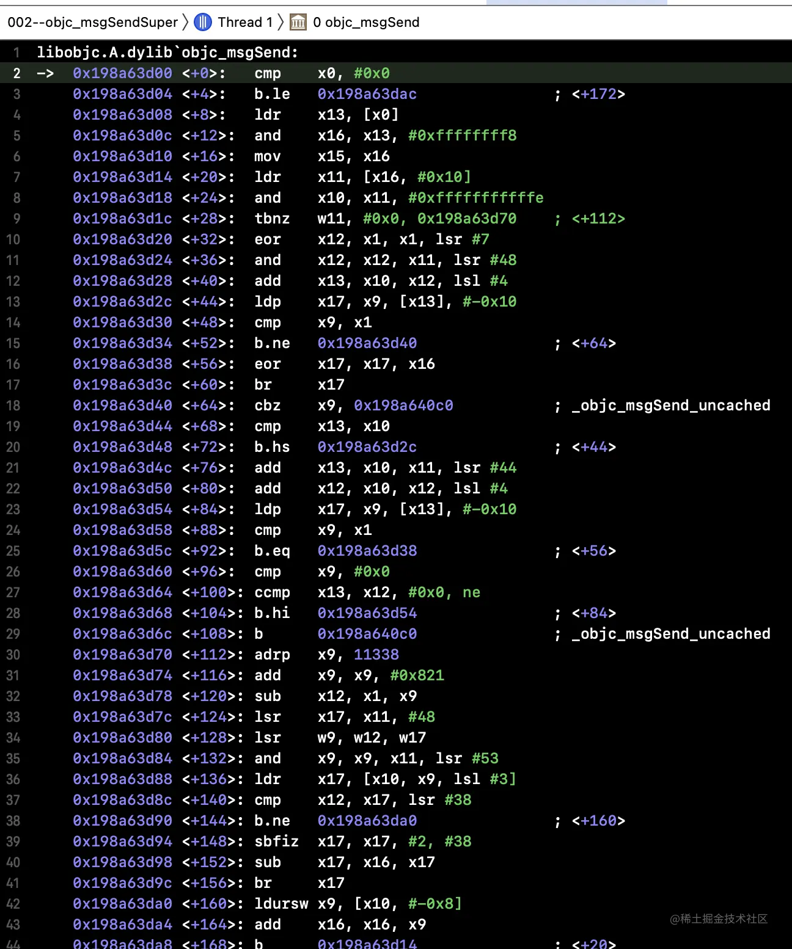Click branch target 0x198a63dac on b.le line
The image size is (792, 949).
coord(367,94)
